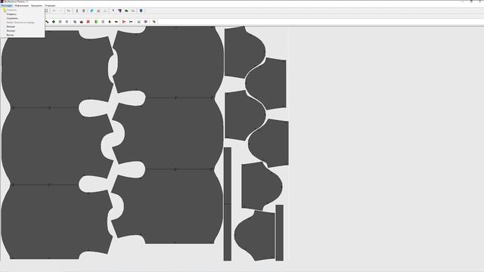Click the green cloud-shaped icon in top toolbar
Viewport: 484px width, 272px height.
point(126,11)
